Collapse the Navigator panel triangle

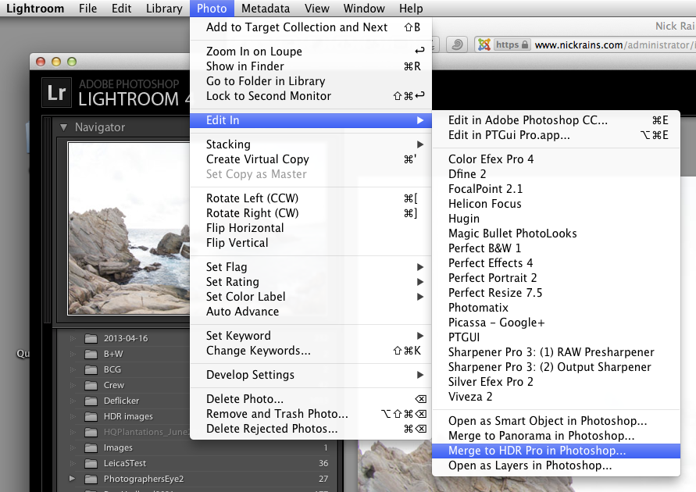click(x=63, y=127)
